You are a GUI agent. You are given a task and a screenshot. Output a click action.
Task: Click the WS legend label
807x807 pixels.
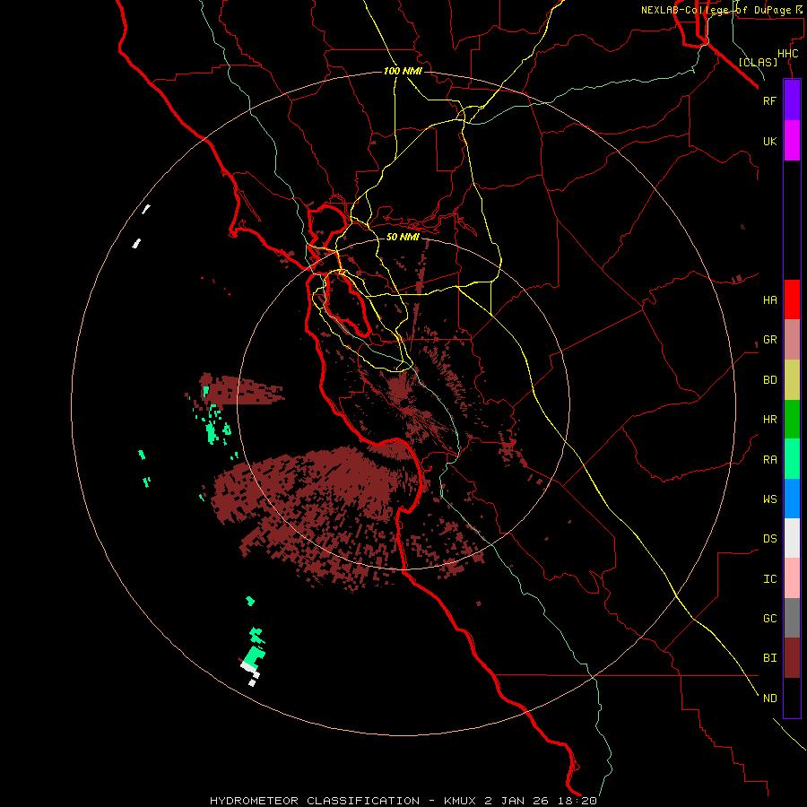pos(769,499)
